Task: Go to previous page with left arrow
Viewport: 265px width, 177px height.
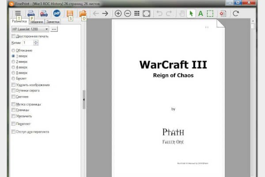Action: (x=96, y=13)
